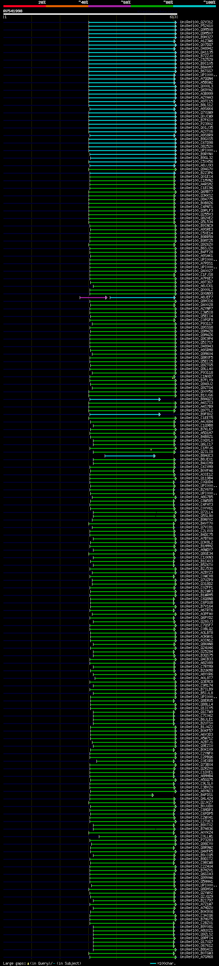This screenshot has height=966, width=219.
Task: Select label UniRef100_C1N0D7
Action: coord(196,377)
